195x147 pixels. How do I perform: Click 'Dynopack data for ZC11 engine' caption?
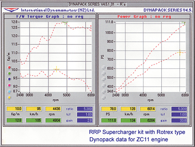[x=129, y=139]
